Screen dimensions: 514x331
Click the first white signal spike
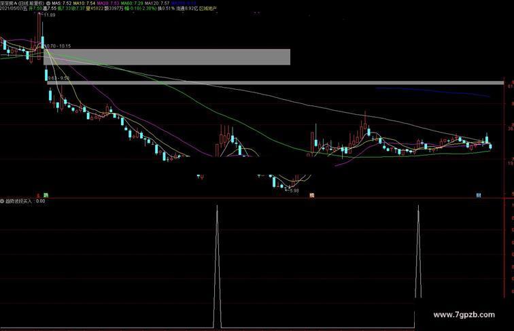[217, 266]
